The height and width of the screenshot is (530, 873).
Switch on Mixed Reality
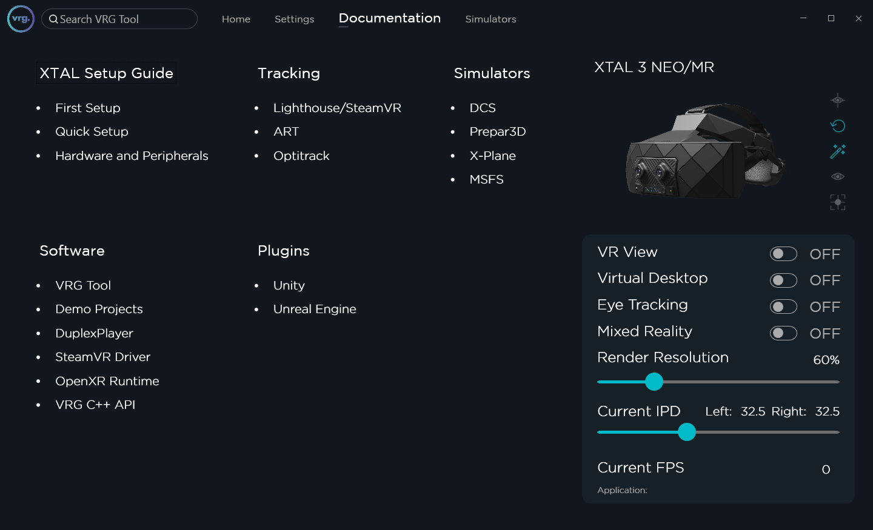pyautogui.click(x=783, y=333)
